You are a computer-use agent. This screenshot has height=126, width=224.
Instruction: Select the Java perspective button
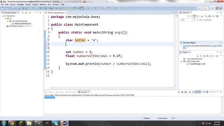click(x=219, y=8)
